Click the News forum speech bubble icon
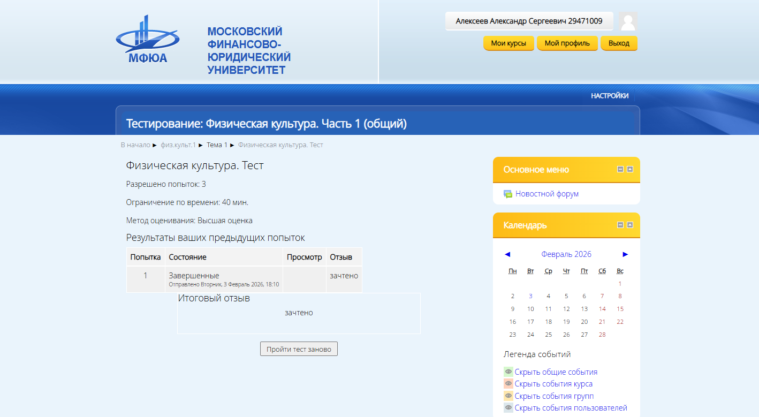This screenshot has height=417, width=759. coord(508,194)
